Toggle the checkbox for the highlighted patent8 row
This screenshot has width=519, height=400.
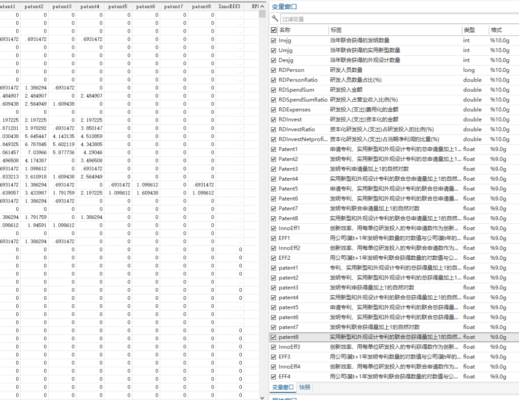(274, 337)
